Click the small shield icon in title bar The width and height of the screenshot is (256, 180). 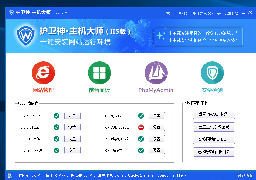[12, 13]
